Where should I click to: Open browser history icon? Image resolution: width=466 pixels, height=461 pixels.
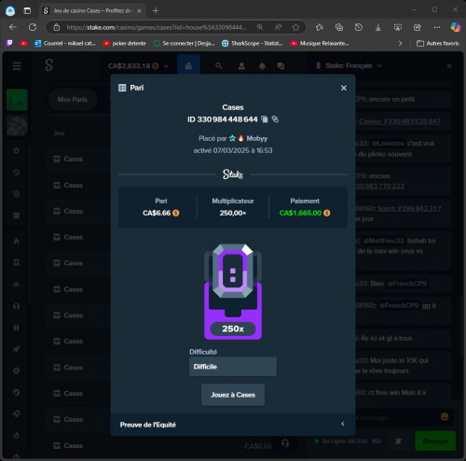[359, 27]
